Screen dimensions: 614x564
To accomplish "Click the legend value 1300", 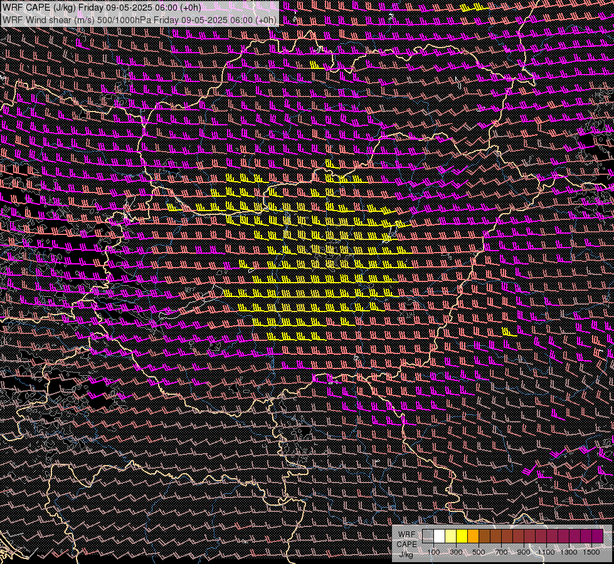I will (x=569, y=552).
